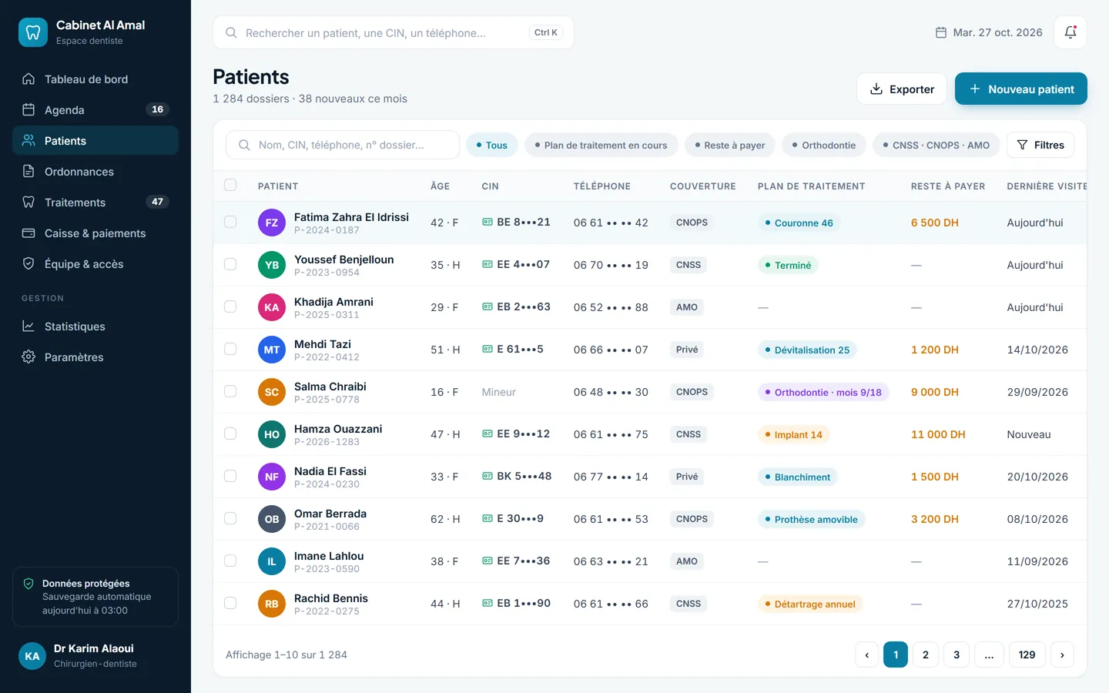Click the global patient search field
The height and width of the screenshot is (693, 1109).
(393, 33)
